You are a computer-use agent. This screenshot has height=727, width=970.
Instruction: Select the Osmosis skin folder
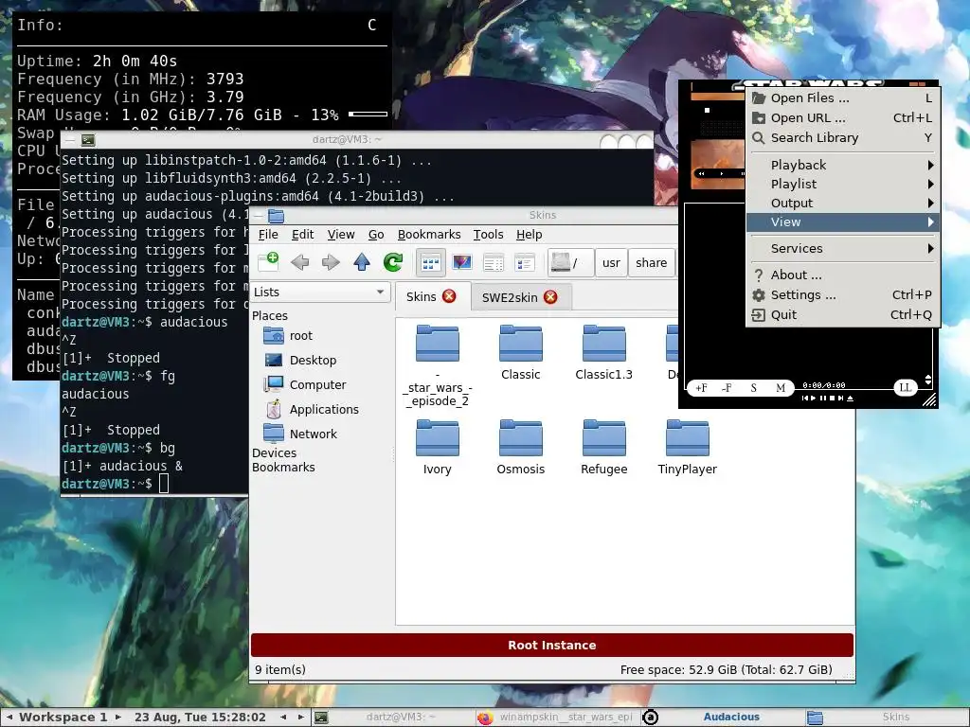coord(521,447)
